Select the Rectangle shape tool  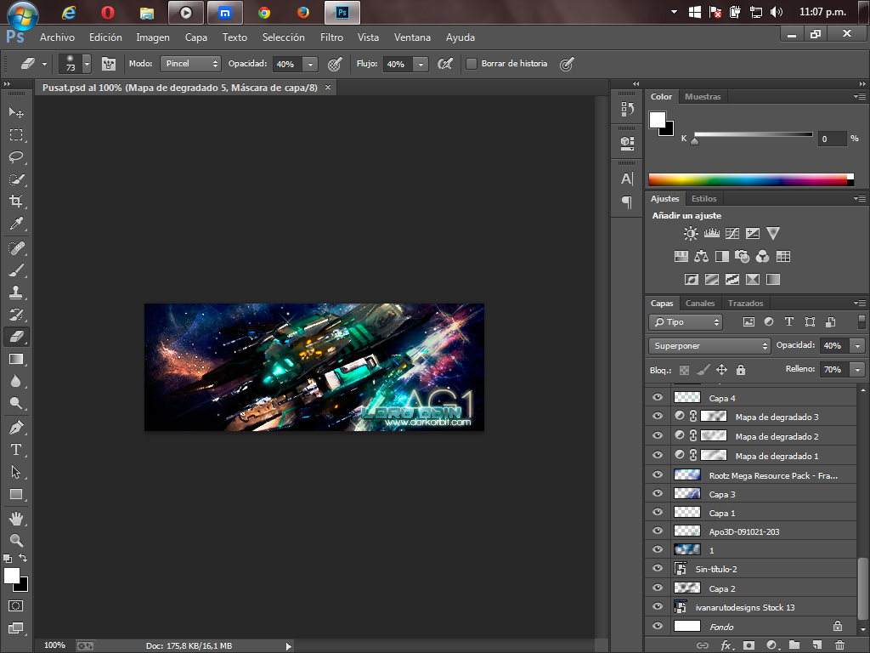coord(16,494)
